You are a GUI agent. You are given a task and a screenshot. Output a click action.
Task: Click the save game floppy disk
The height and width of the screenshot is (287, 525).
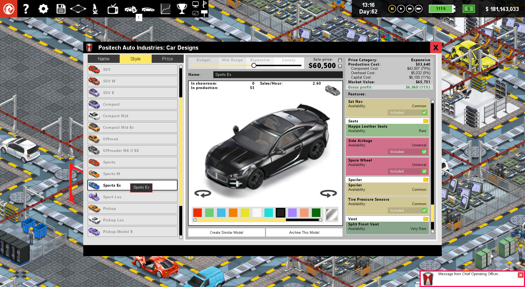60,8
